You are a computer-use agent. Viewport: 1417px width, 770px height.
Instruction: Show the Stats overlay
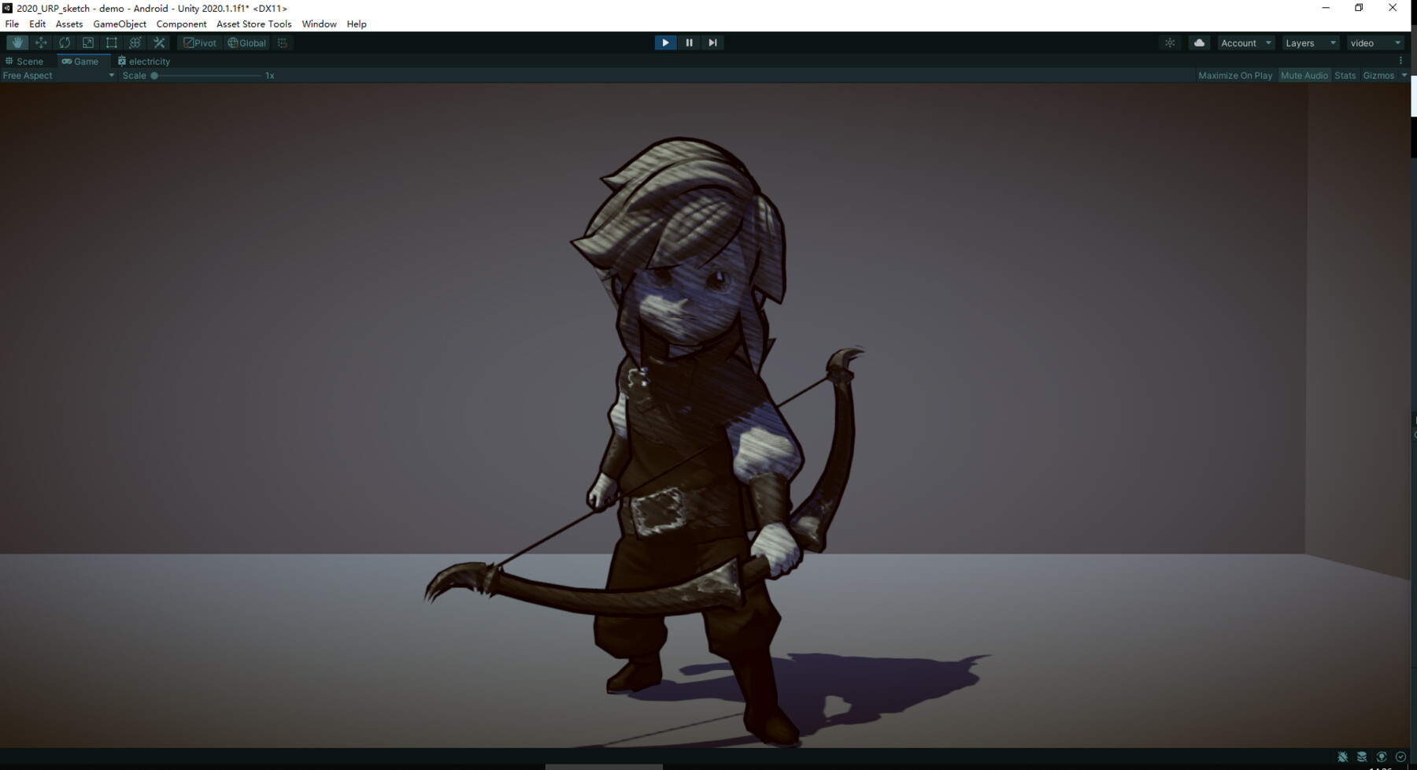1345,75
